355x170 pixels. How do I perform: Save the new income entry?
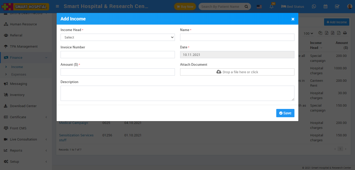(x=285, y=113)
